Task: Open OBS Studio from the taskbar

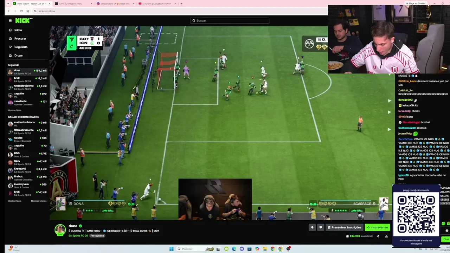Action: tap(288, 249)
